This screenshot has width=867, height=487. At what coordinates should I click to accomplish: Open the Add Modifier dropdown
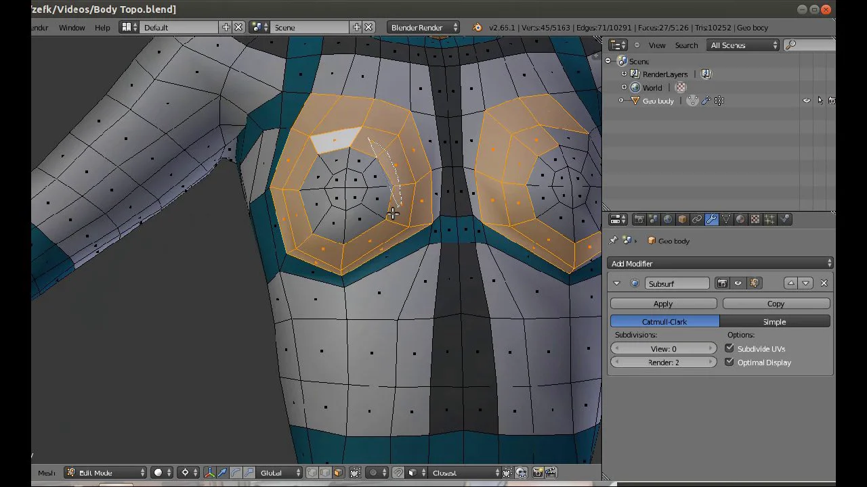(721, 264)
